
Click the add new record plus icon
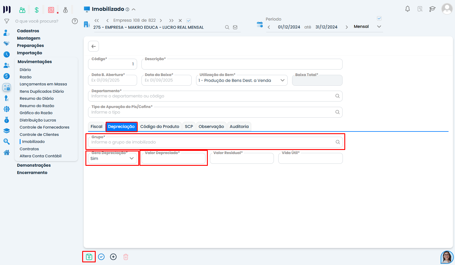[x=113, y=257]
